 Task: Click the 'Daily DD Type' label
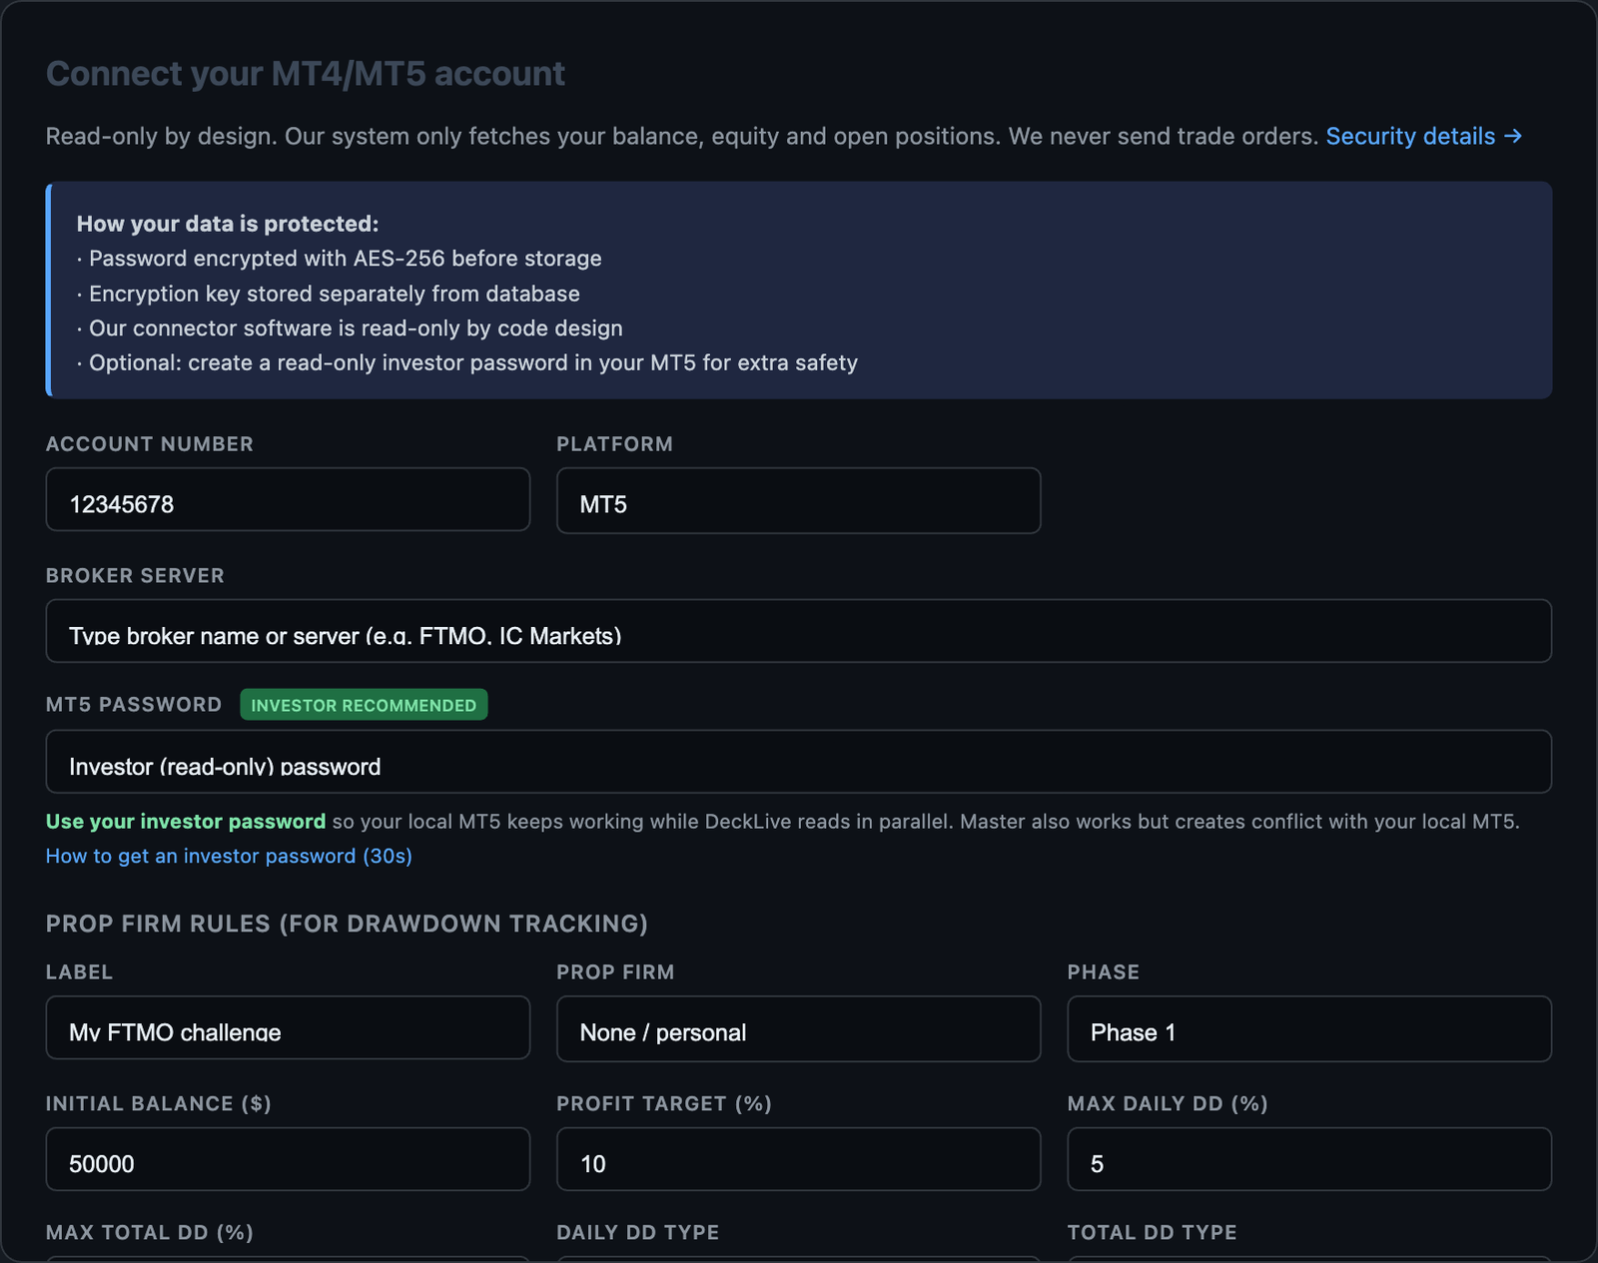pos(638,1232)
